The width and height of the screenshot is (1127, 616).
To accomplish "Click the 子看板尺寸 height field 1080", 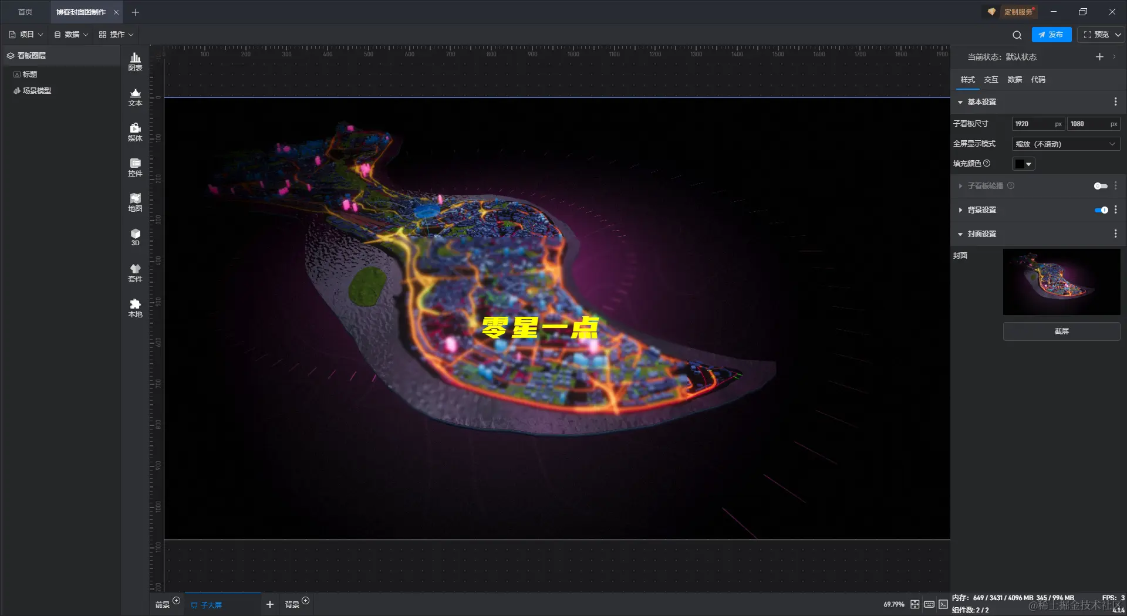I will click(x=1093, y=124).
